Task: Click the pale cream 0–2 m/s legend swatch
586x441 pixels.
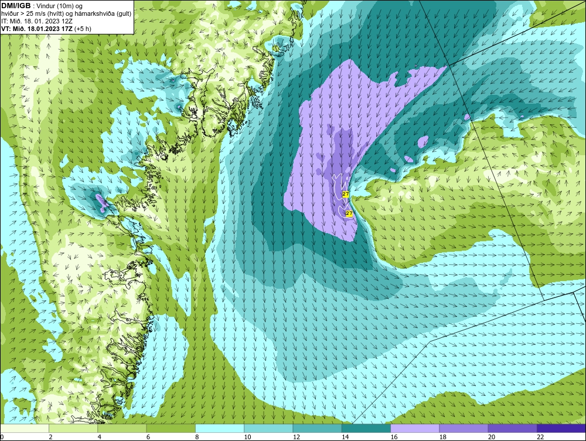Action: [x=25, y=428]
